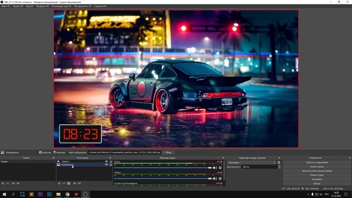352x198 pixels.
Task: Open source properties gear in sources toolbar
Action: click(69, 183)
